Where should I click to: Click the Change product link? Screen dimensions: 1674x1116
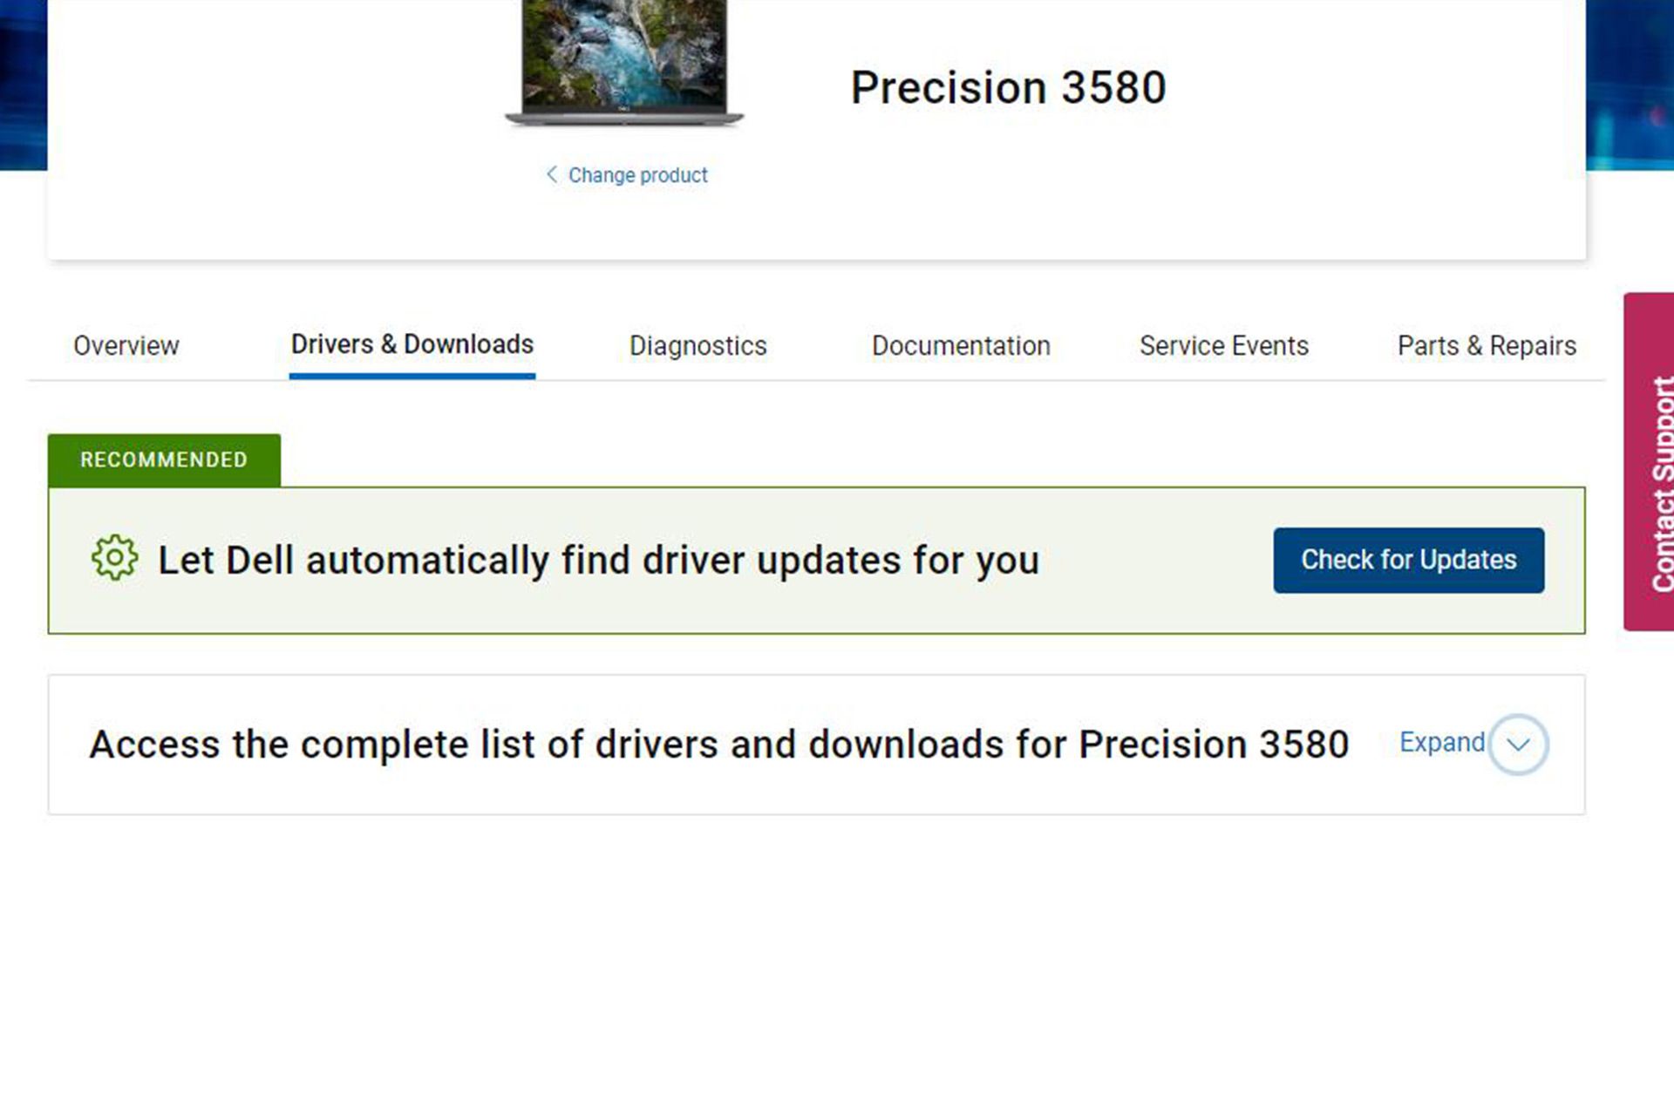coord(637,175)
